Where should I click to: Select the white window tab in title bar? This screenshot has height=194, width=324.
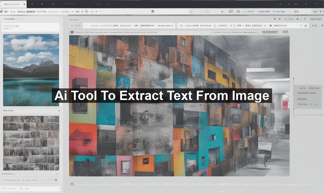point(13,4)
